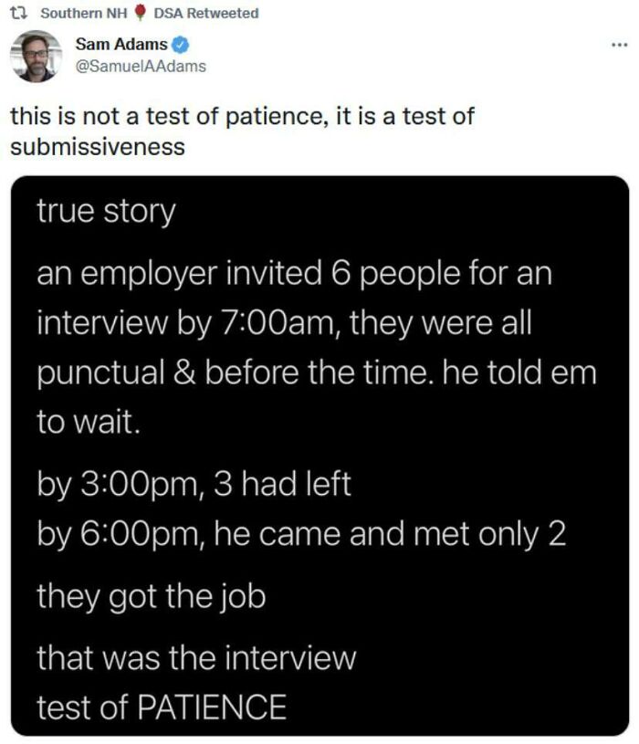Click the rose emoji in retweeter's name
The image size is (639, 744).
(140, 13)
